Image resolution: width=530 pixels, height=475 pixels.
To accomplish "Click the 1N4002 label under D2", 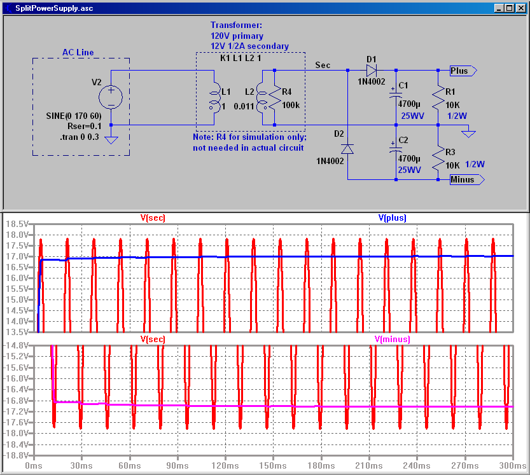I will point(330,161).
